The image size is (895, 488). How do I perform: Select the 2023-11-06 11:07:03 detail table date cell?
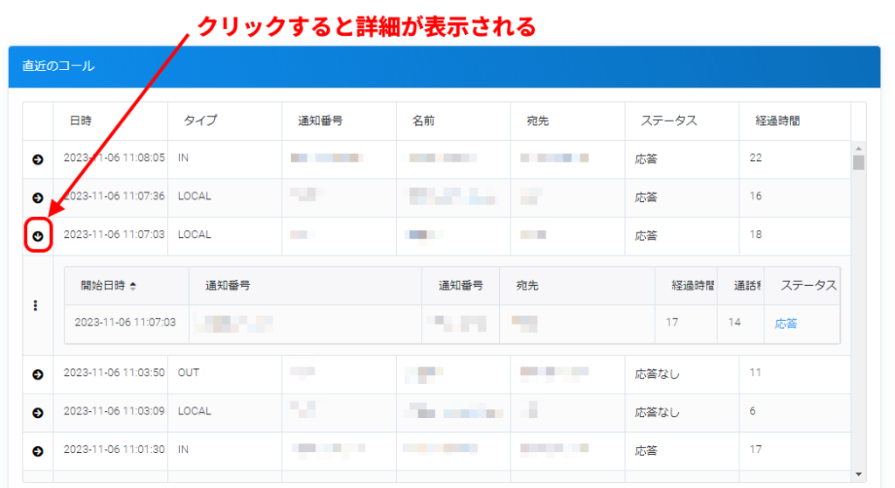coord(125,323)
